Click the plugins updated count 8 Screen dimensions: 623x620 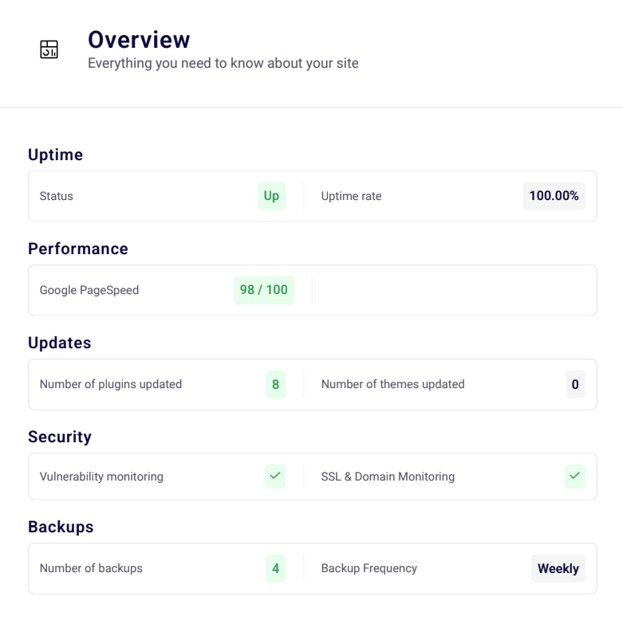click(275, 384)
